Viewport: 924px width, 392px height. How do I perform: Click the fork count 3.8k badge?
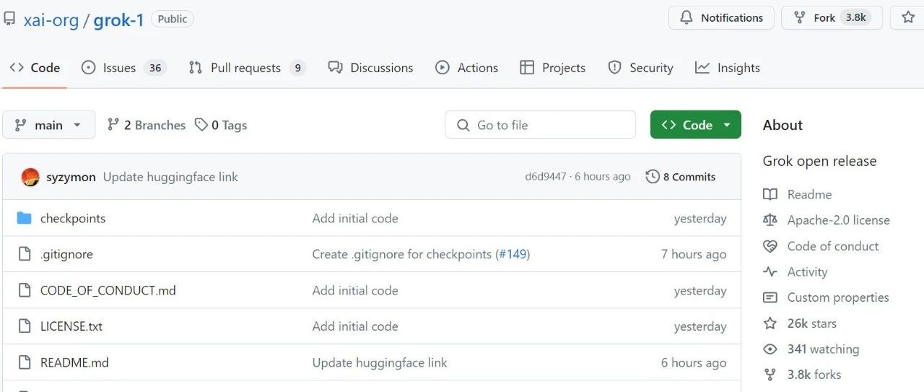point(856,18)
